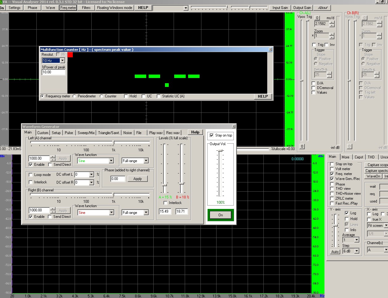388x298 pixels.
Task: Click Apply button next to Phase field
Action: point(138,179)
